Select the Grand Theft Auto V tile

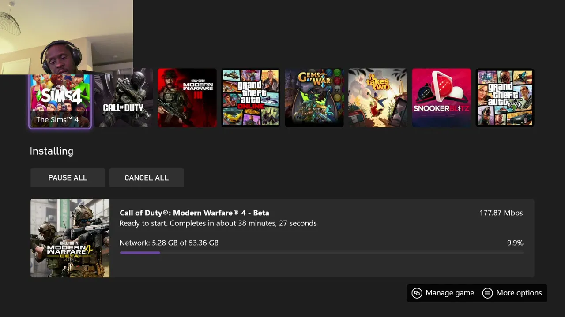click(x=505, y=98)
